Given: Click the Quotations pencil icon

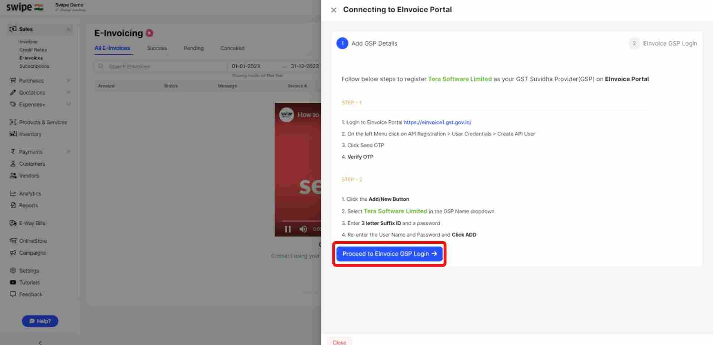Looking at the screenshot, I should click(13, 92).
